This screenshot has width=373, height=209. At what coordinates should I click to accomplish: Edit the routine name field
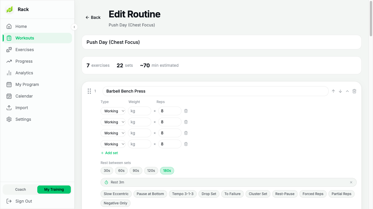point(221,42)
